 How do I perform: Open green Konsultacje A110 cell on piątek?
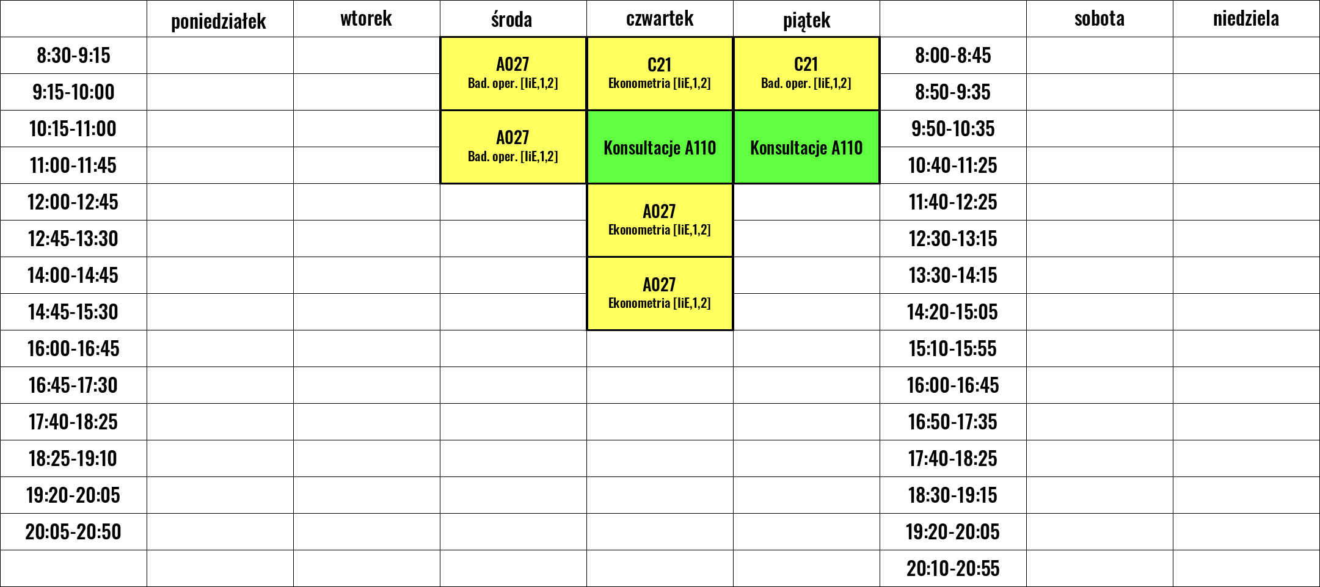[x=806, y=147]
